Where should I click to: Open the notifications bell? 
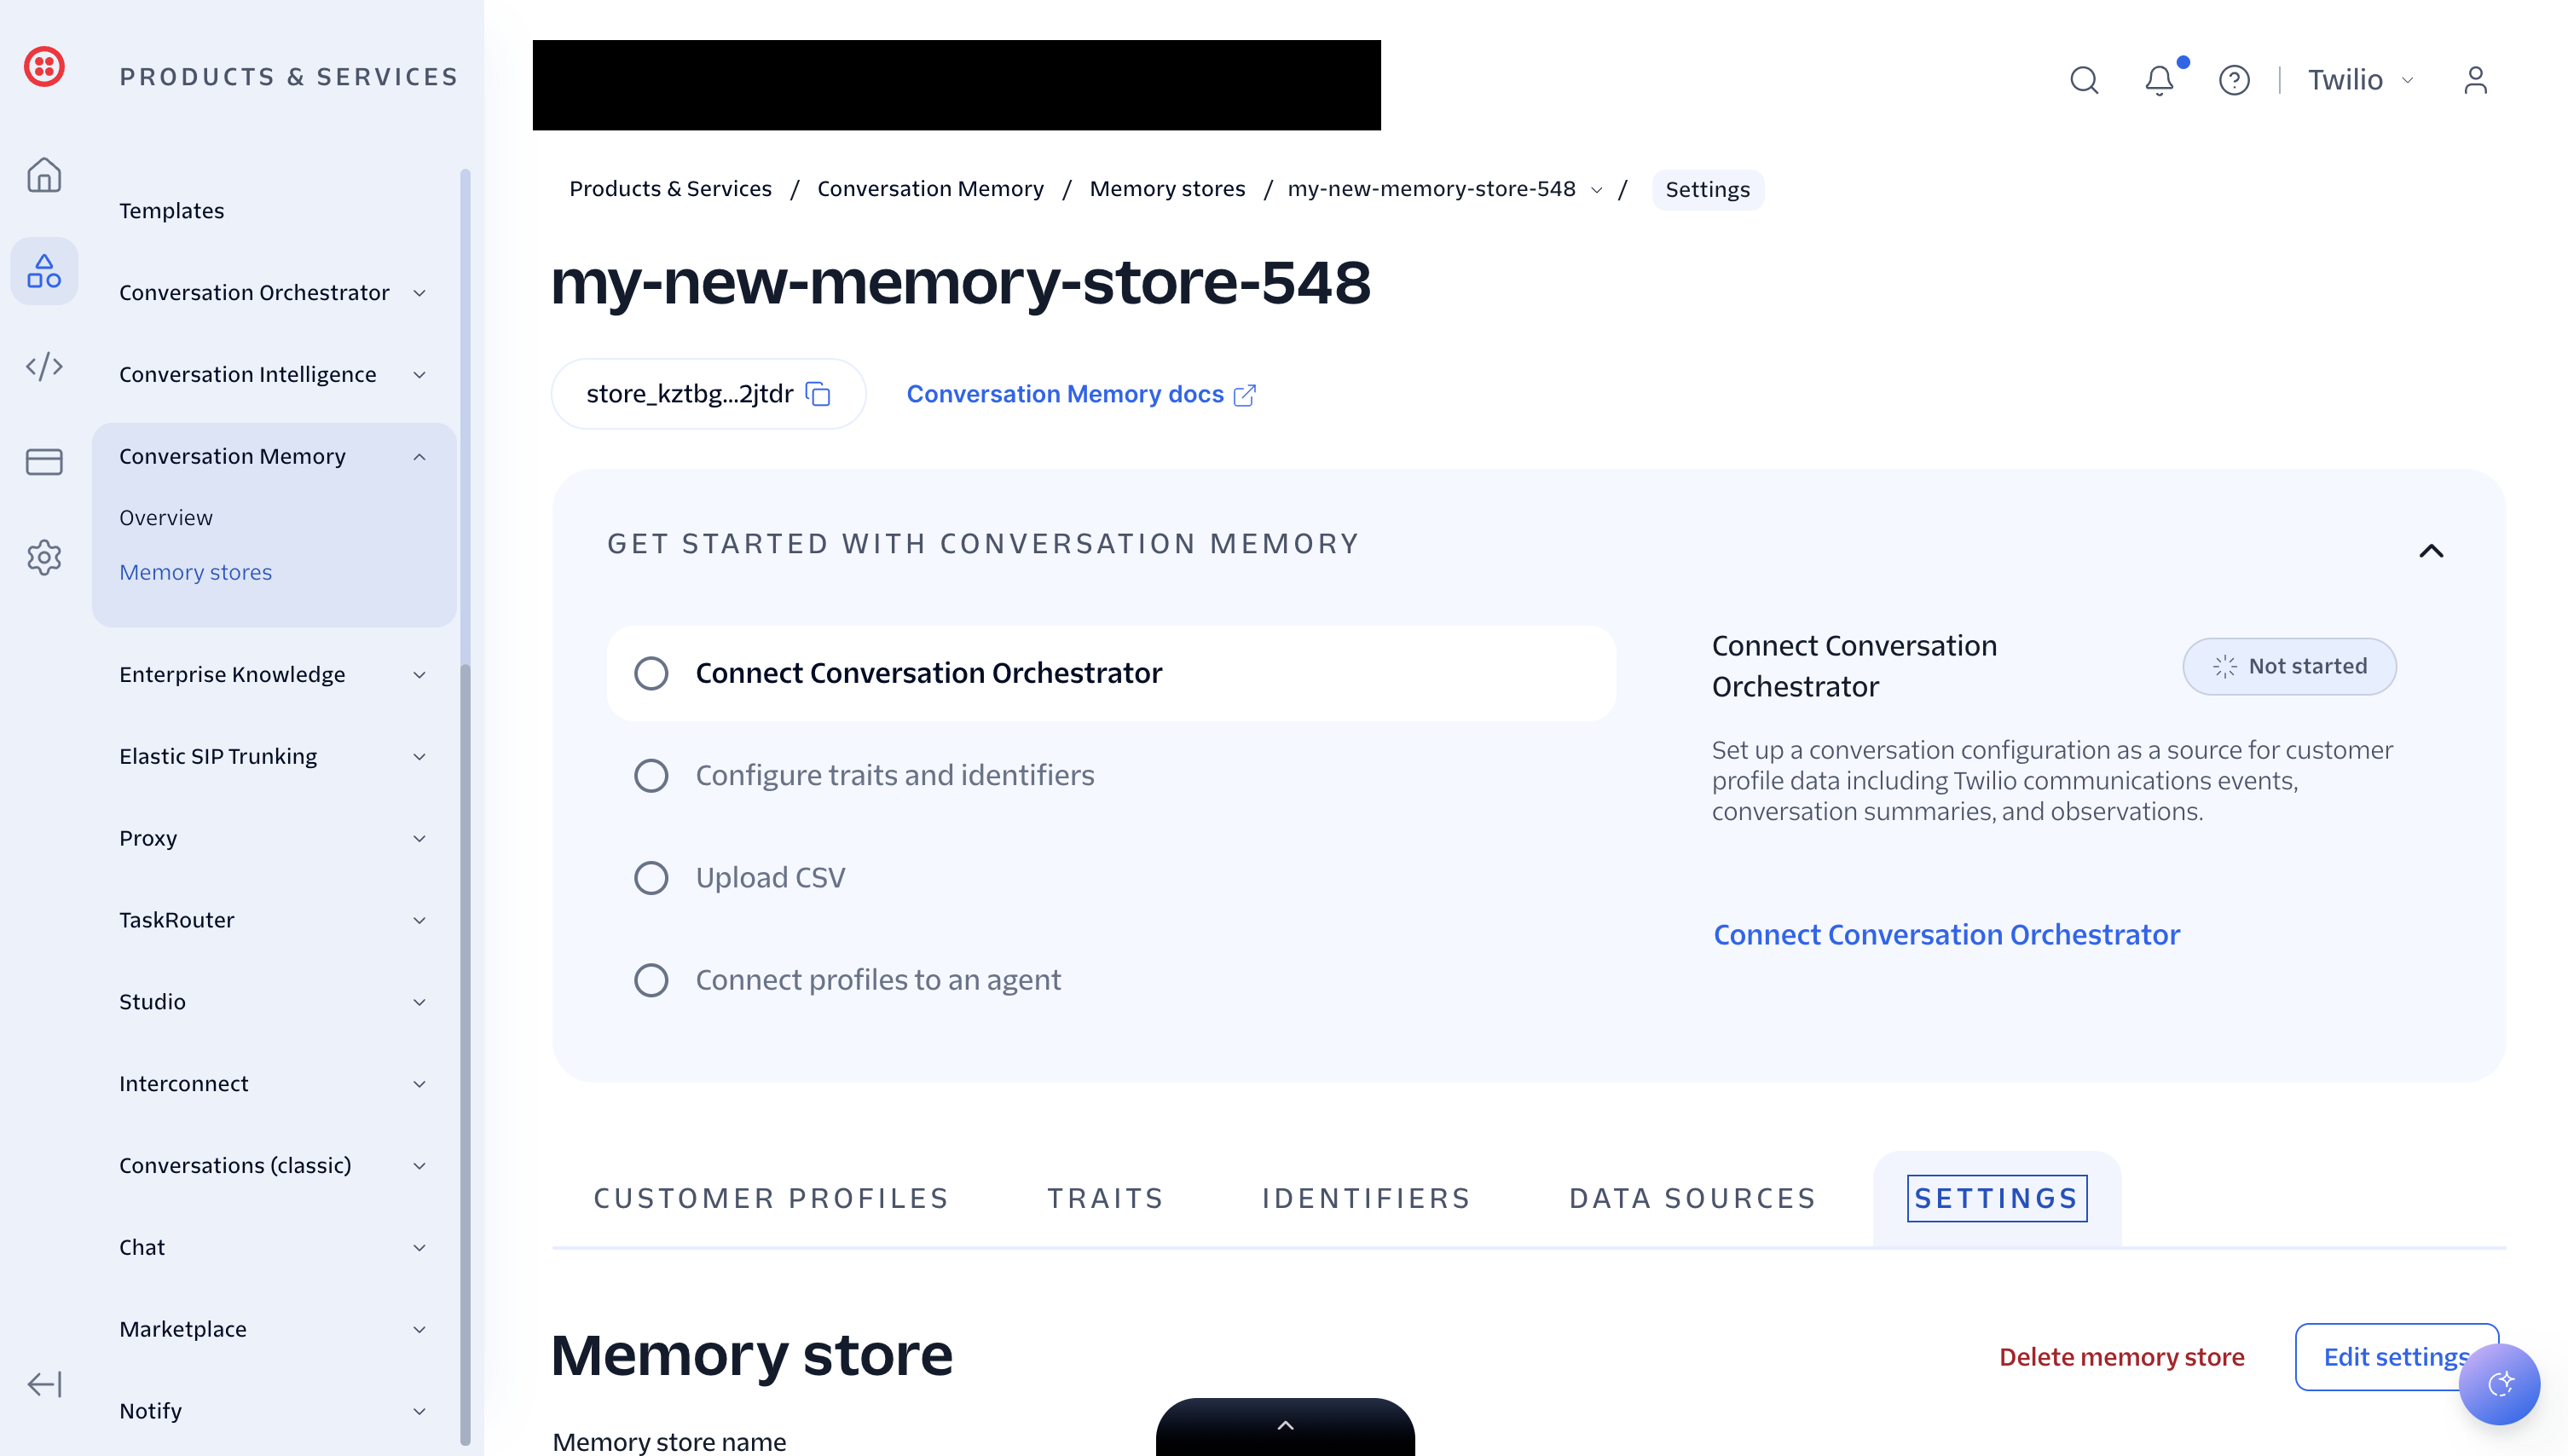[2160, 80]
